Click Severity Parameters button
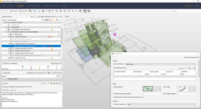 click(190, 57)
